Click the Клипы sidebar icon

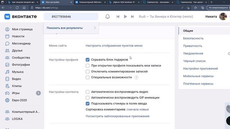[7, 86]
